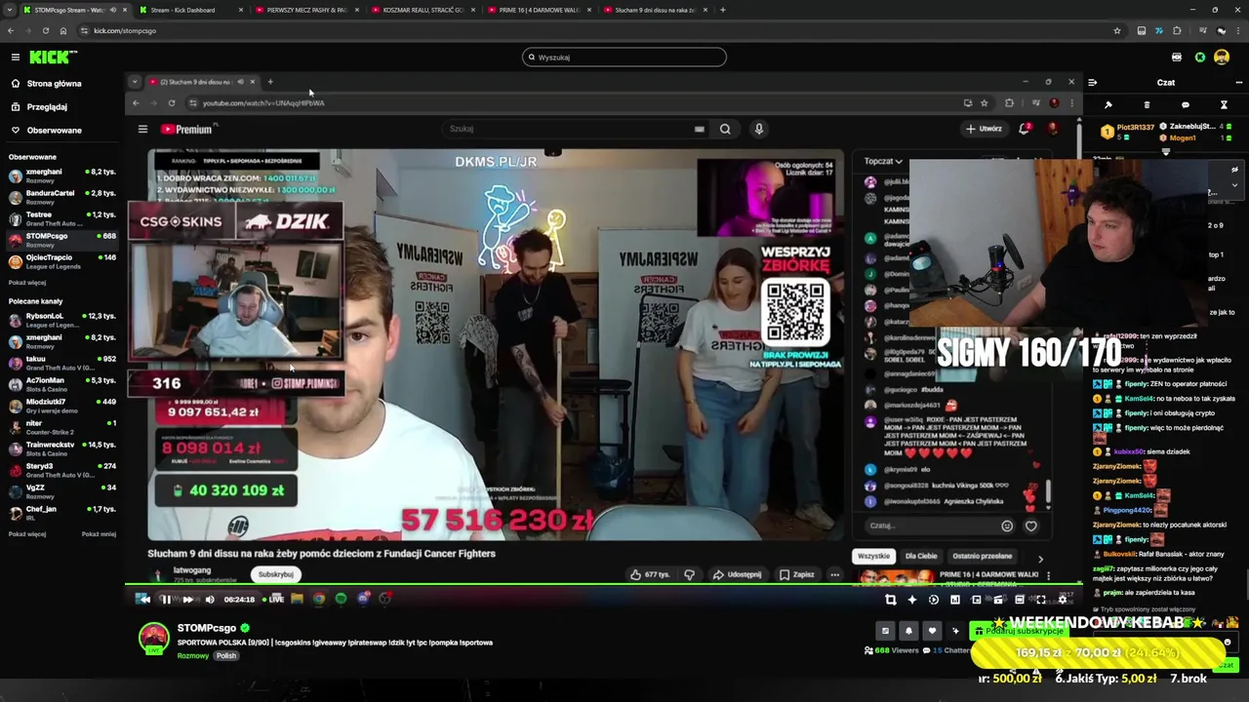
Task: Open RybsonLoL recommended channel
Action: click(60, 320)
